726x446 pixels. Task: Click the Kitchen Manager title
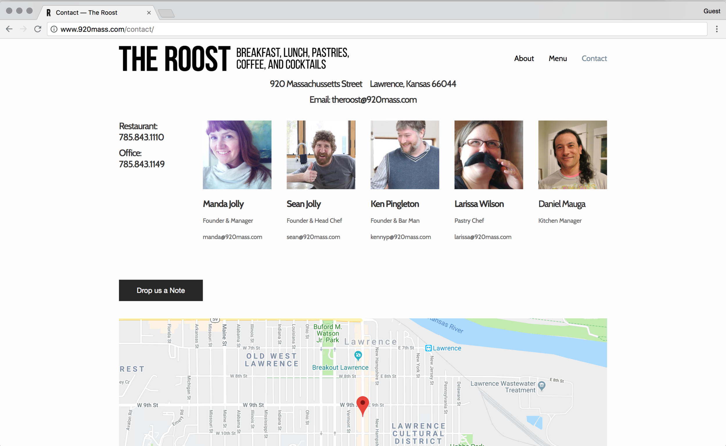[560, 221]
